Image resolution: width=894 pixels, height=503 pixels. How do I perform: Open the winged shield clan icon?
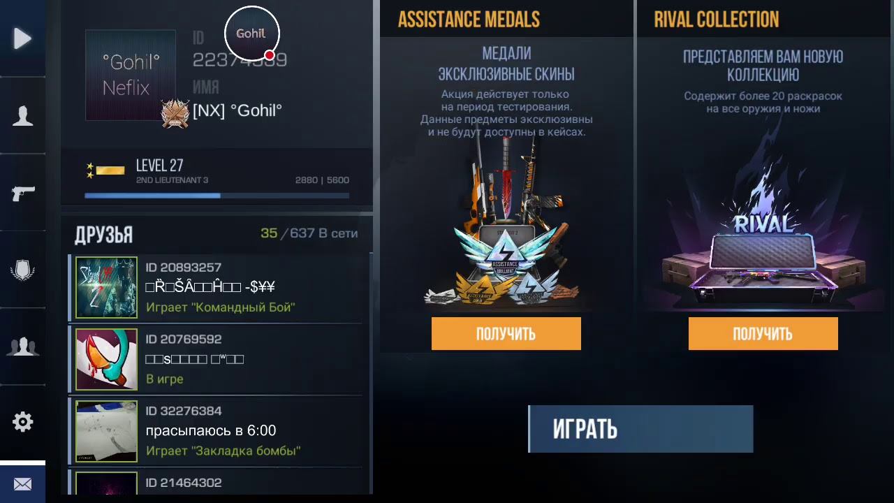click(x=22, y=270)
